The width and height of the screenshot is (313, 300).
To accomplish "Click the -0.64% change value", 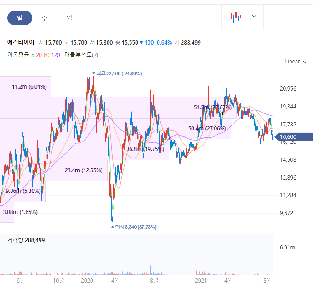I will point(164,42).
